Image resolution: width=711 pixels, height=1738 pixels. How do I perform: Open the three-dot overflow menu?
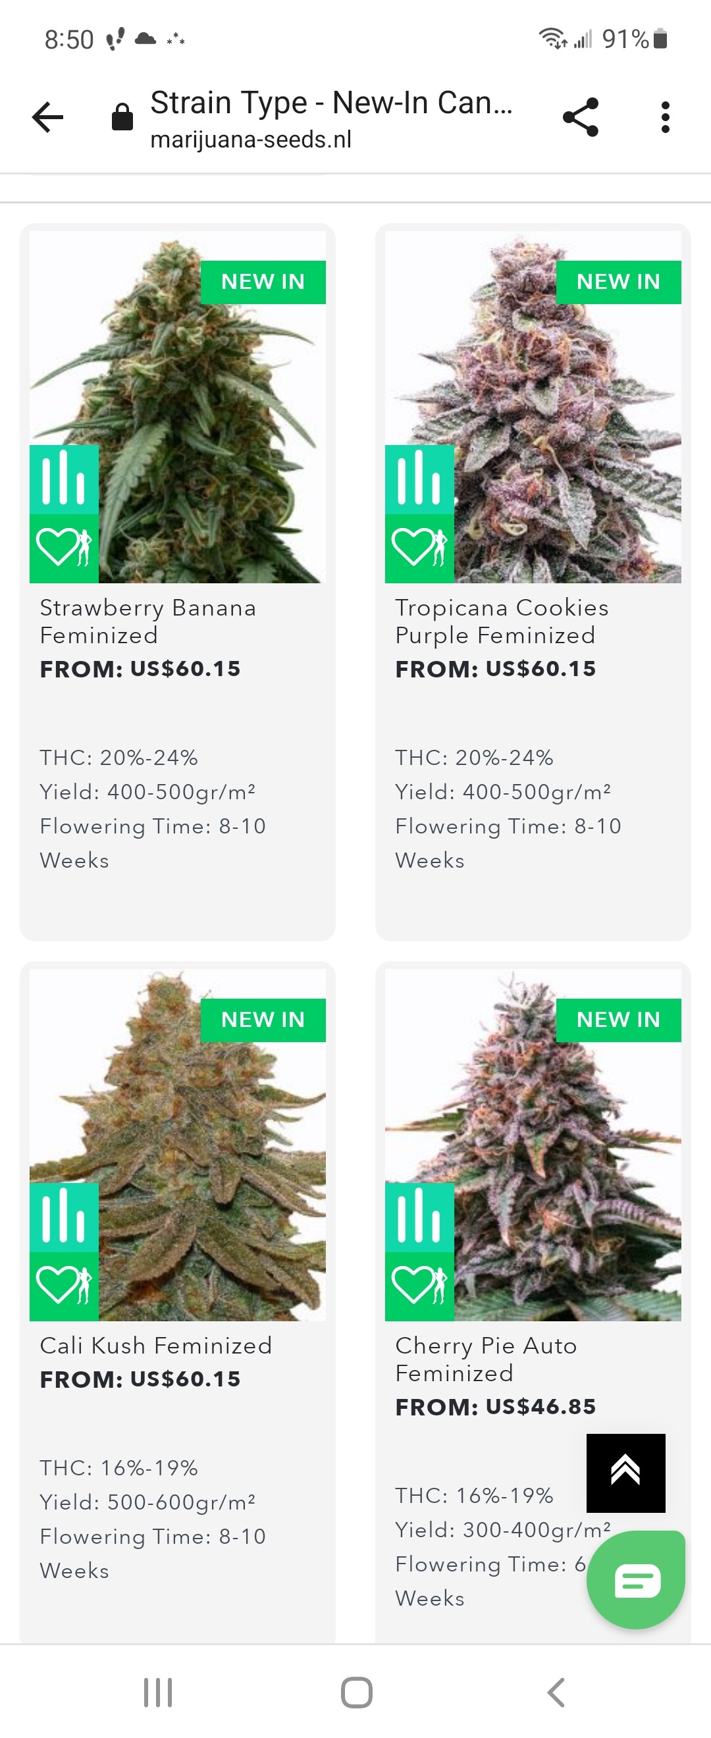[665, 117]
